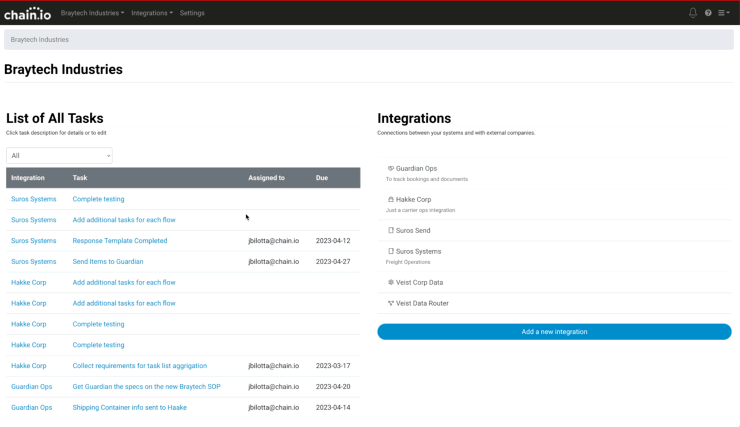
Task: Open the Hakke Corp entry under Integrations
Action: pos(413,200)
